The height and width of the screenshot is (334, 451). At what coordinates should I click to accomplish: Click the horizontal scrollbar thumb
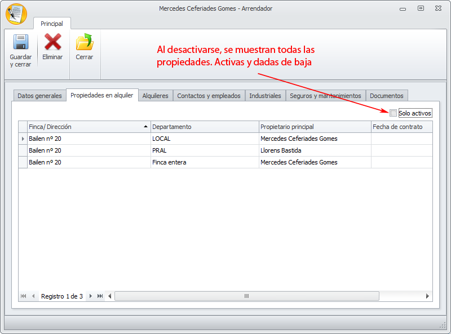247,296
